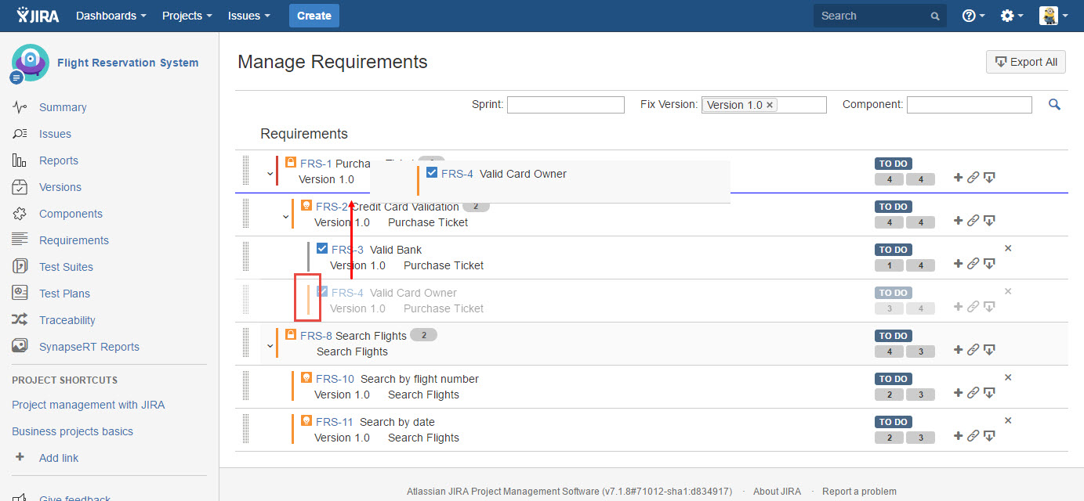The image size is (1084, 501).
Task: Click link icon in FRS-3 Valid Bank row
Action: point(973,264)
